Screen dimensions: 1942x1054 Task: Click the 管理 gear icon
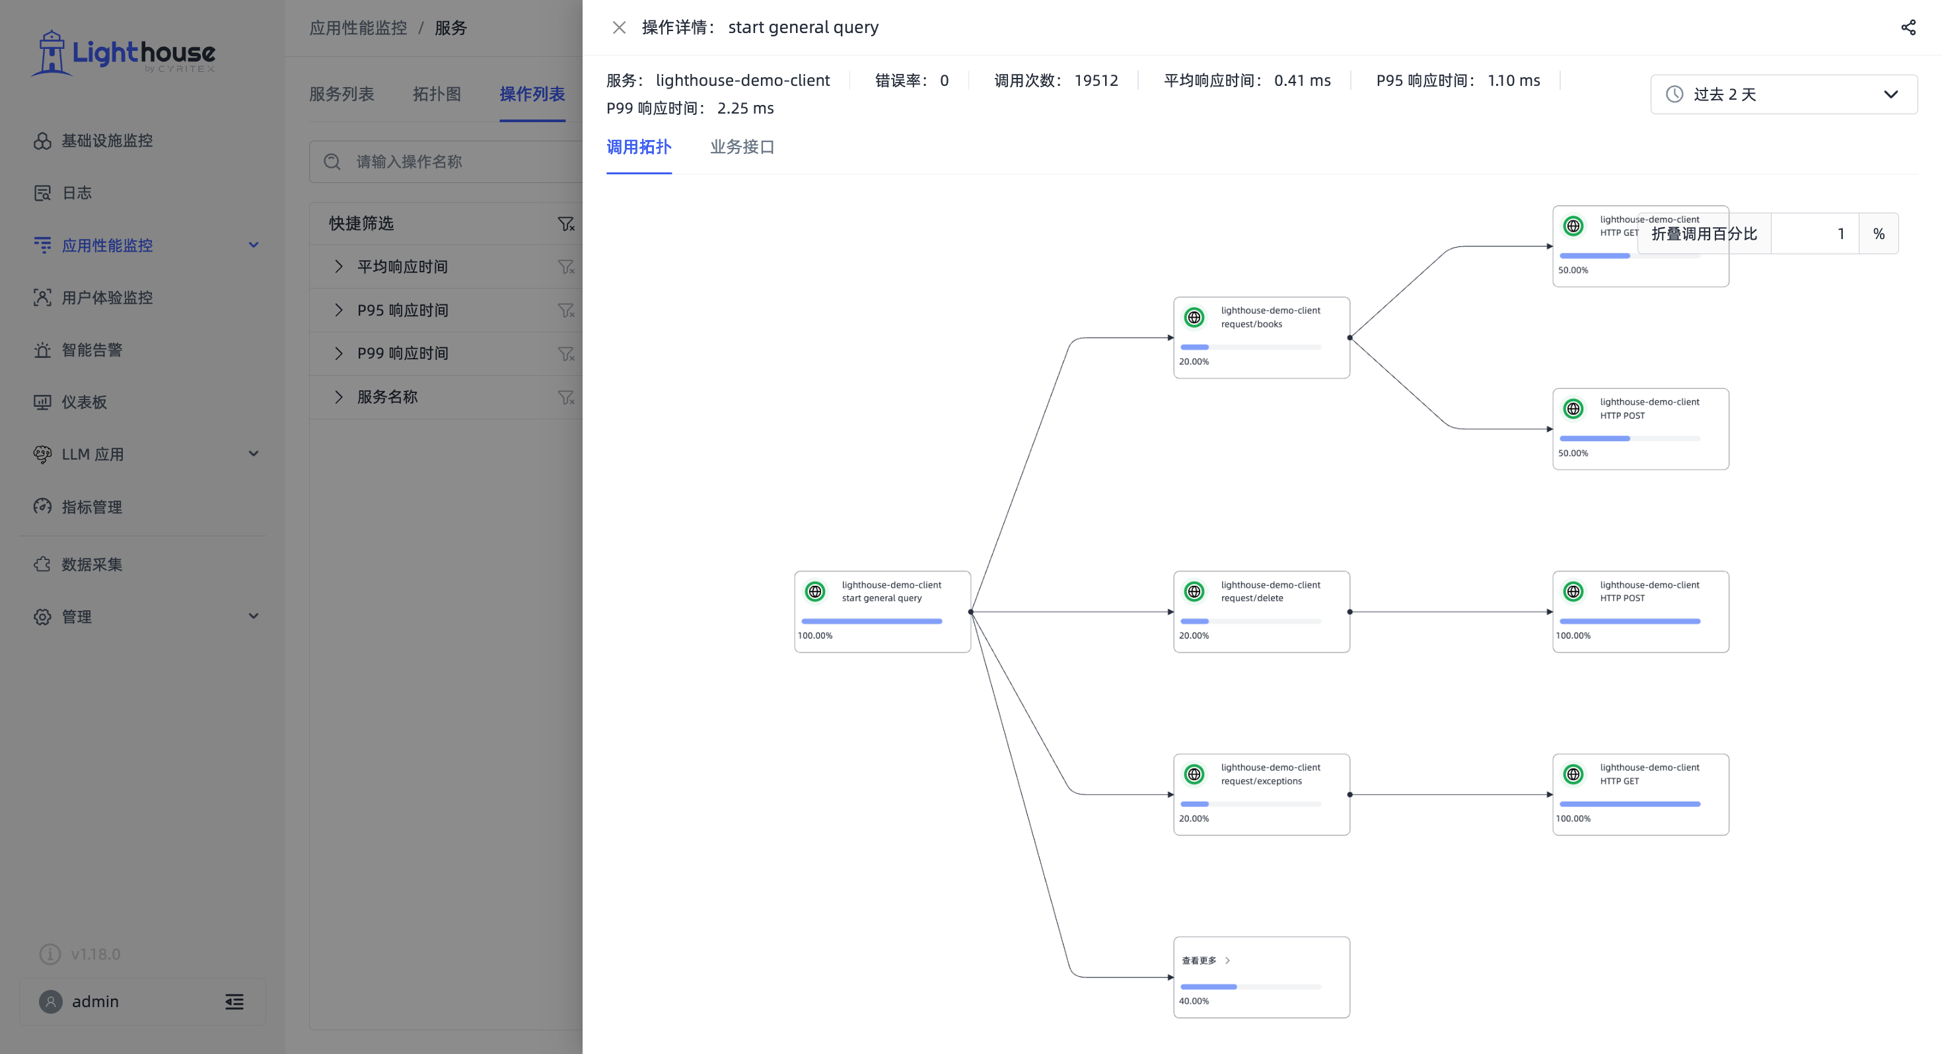click(42, 617)
